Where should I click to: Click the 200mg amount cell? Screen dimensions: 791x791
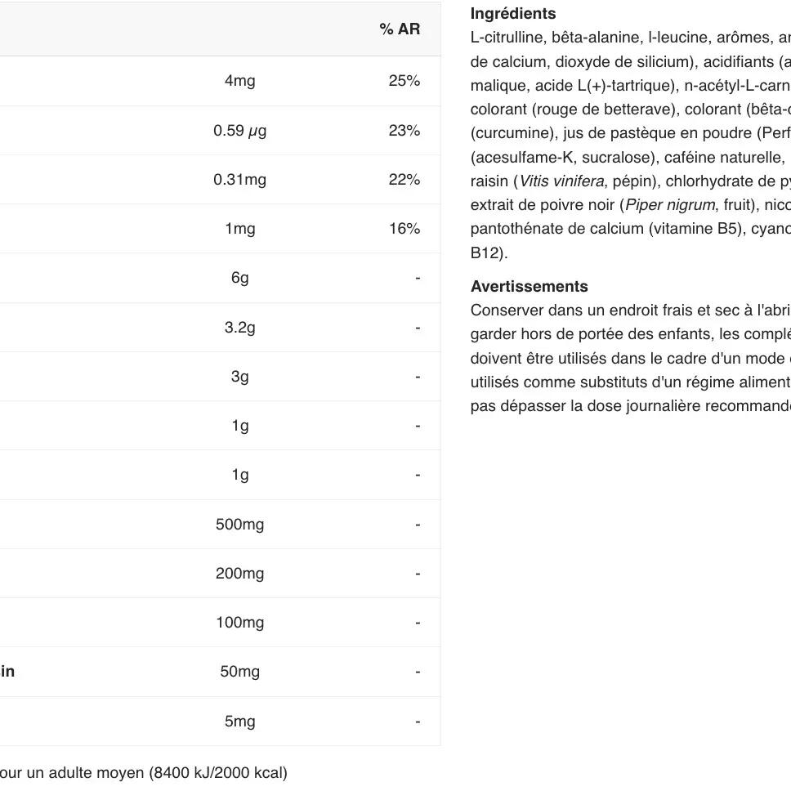pos(239,574)
